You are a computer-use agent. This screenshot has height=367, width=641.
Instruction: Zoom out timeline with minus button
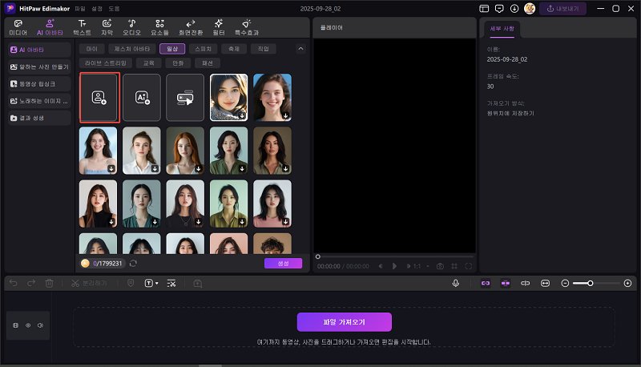point(565,283)
